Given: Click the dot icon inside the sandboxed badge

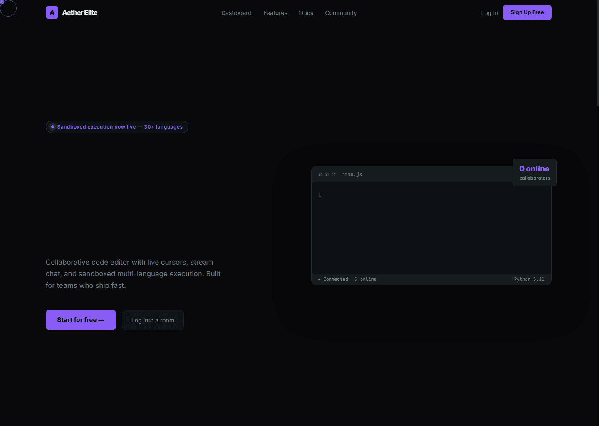Looking at the screenshot, I should click(x=52, y=127).
